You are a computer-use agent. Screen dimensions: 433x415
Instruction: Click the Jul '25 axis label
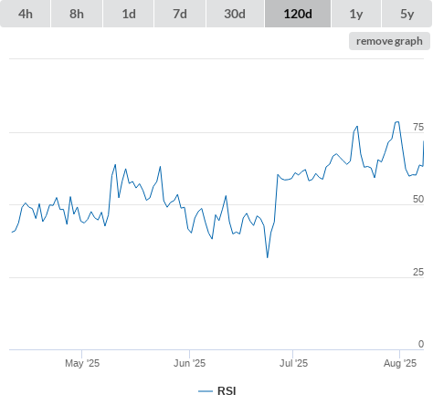(293, 363)
